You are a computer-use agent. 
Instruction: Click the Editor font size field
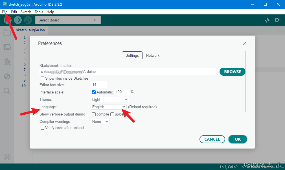pyautogui.click(x=99, y=84)
